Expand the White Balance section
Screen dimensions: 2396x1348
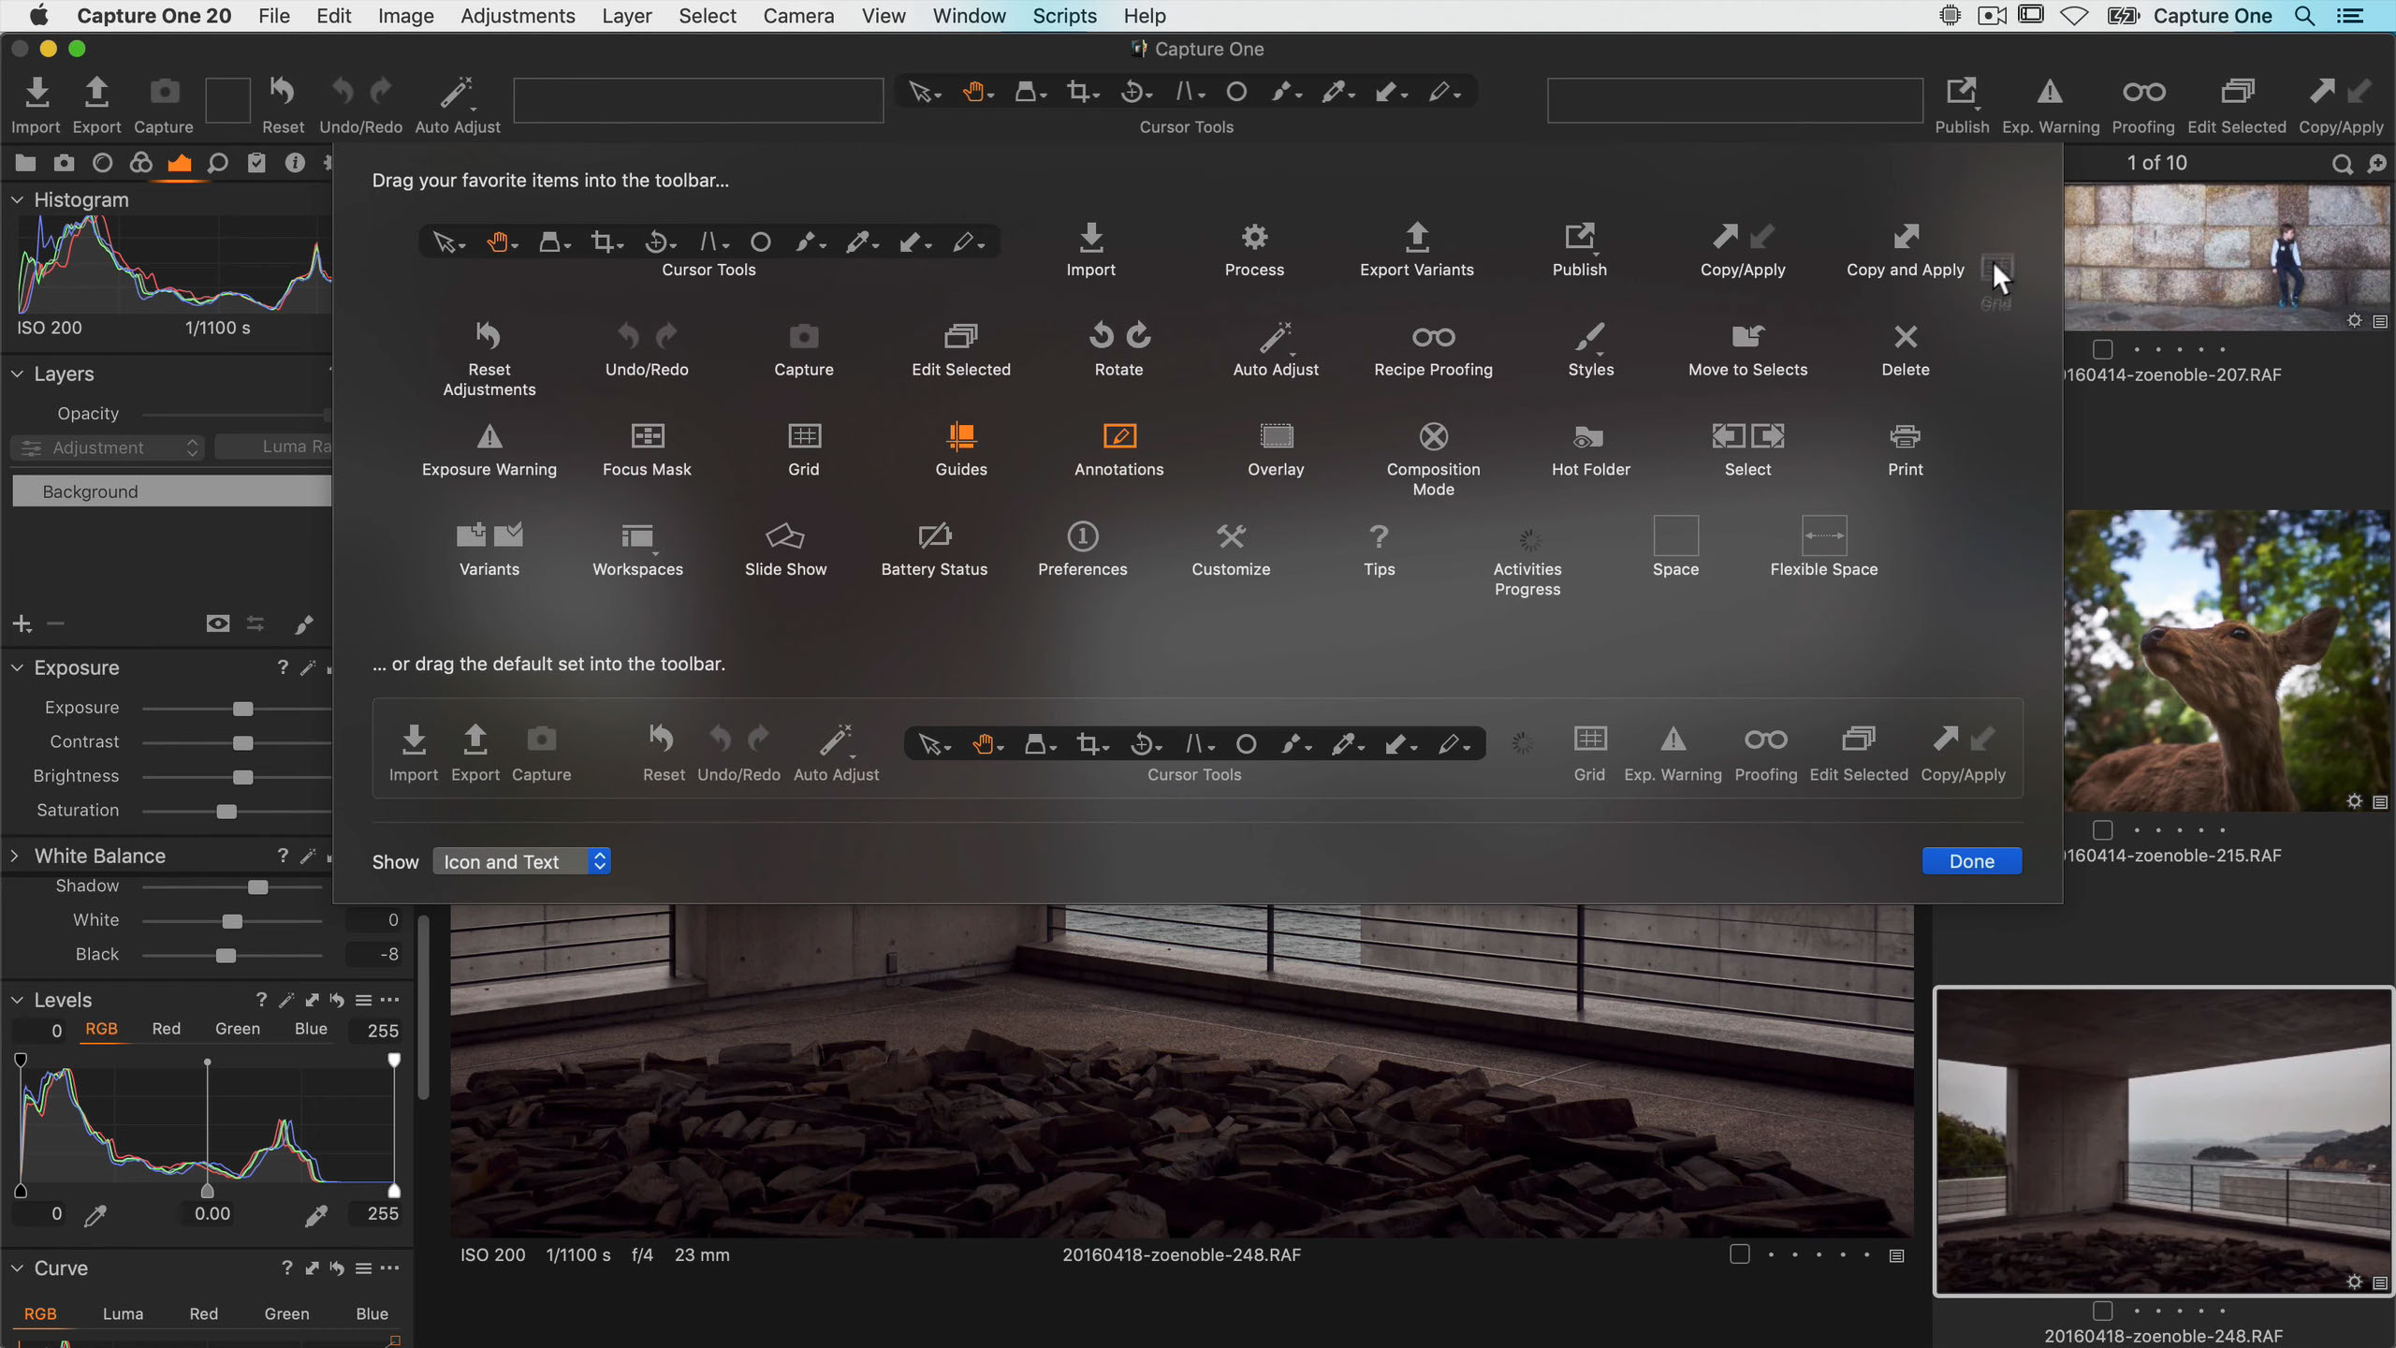coord(15,855)
